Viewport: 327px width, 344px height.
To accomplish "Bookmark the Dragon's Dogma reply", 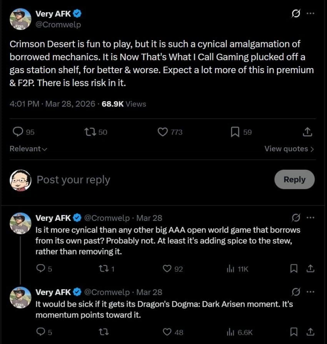I will tap(294, 332).
